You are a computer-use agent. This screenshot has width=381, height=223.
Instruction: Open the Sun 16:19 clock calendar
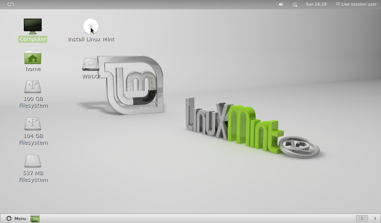316,4
